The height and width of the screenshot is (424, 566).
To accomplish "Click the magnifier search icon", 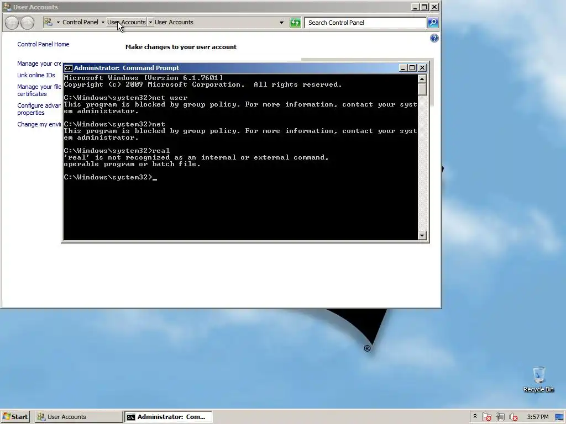I will tap(432, 22).
